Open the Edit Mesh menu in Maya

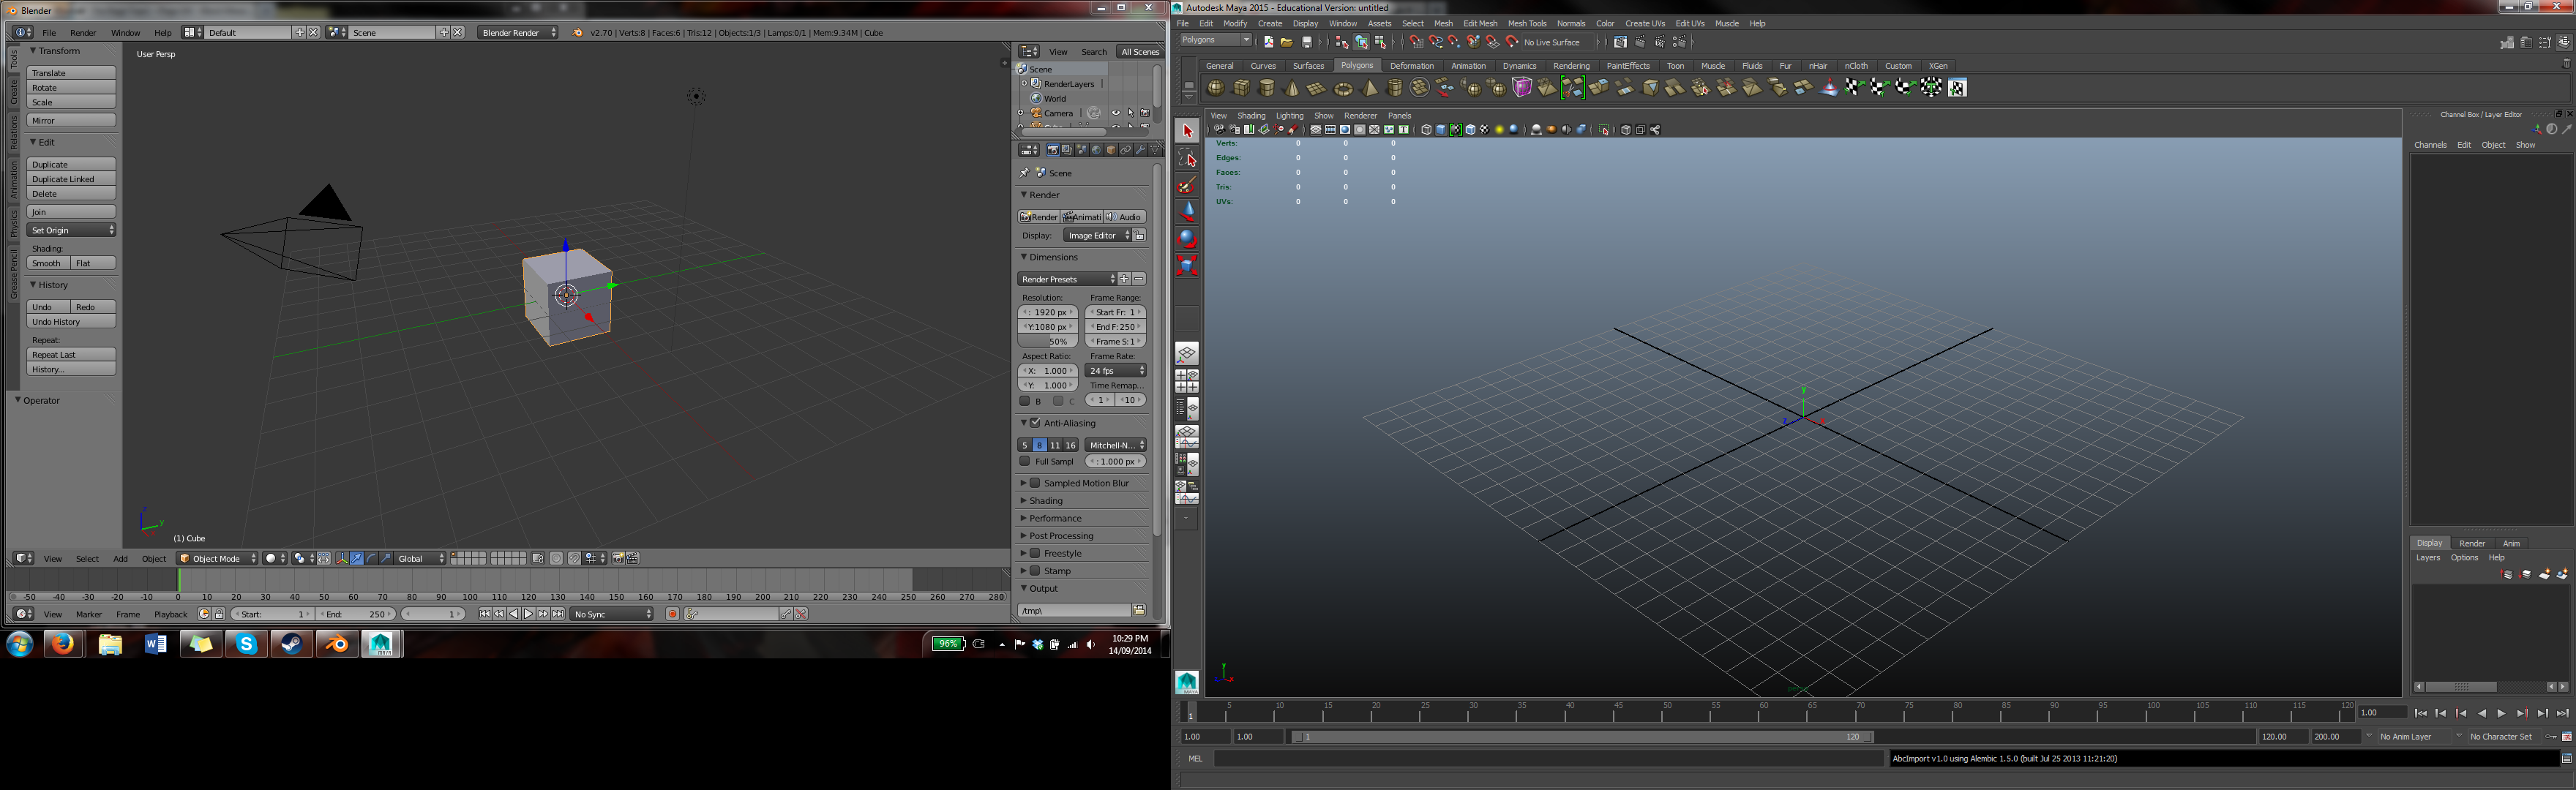1480,23
